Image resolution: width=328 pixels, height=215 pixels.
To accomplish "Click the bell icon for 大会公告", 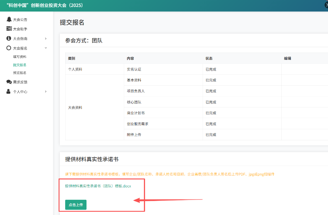I will 9,19.
